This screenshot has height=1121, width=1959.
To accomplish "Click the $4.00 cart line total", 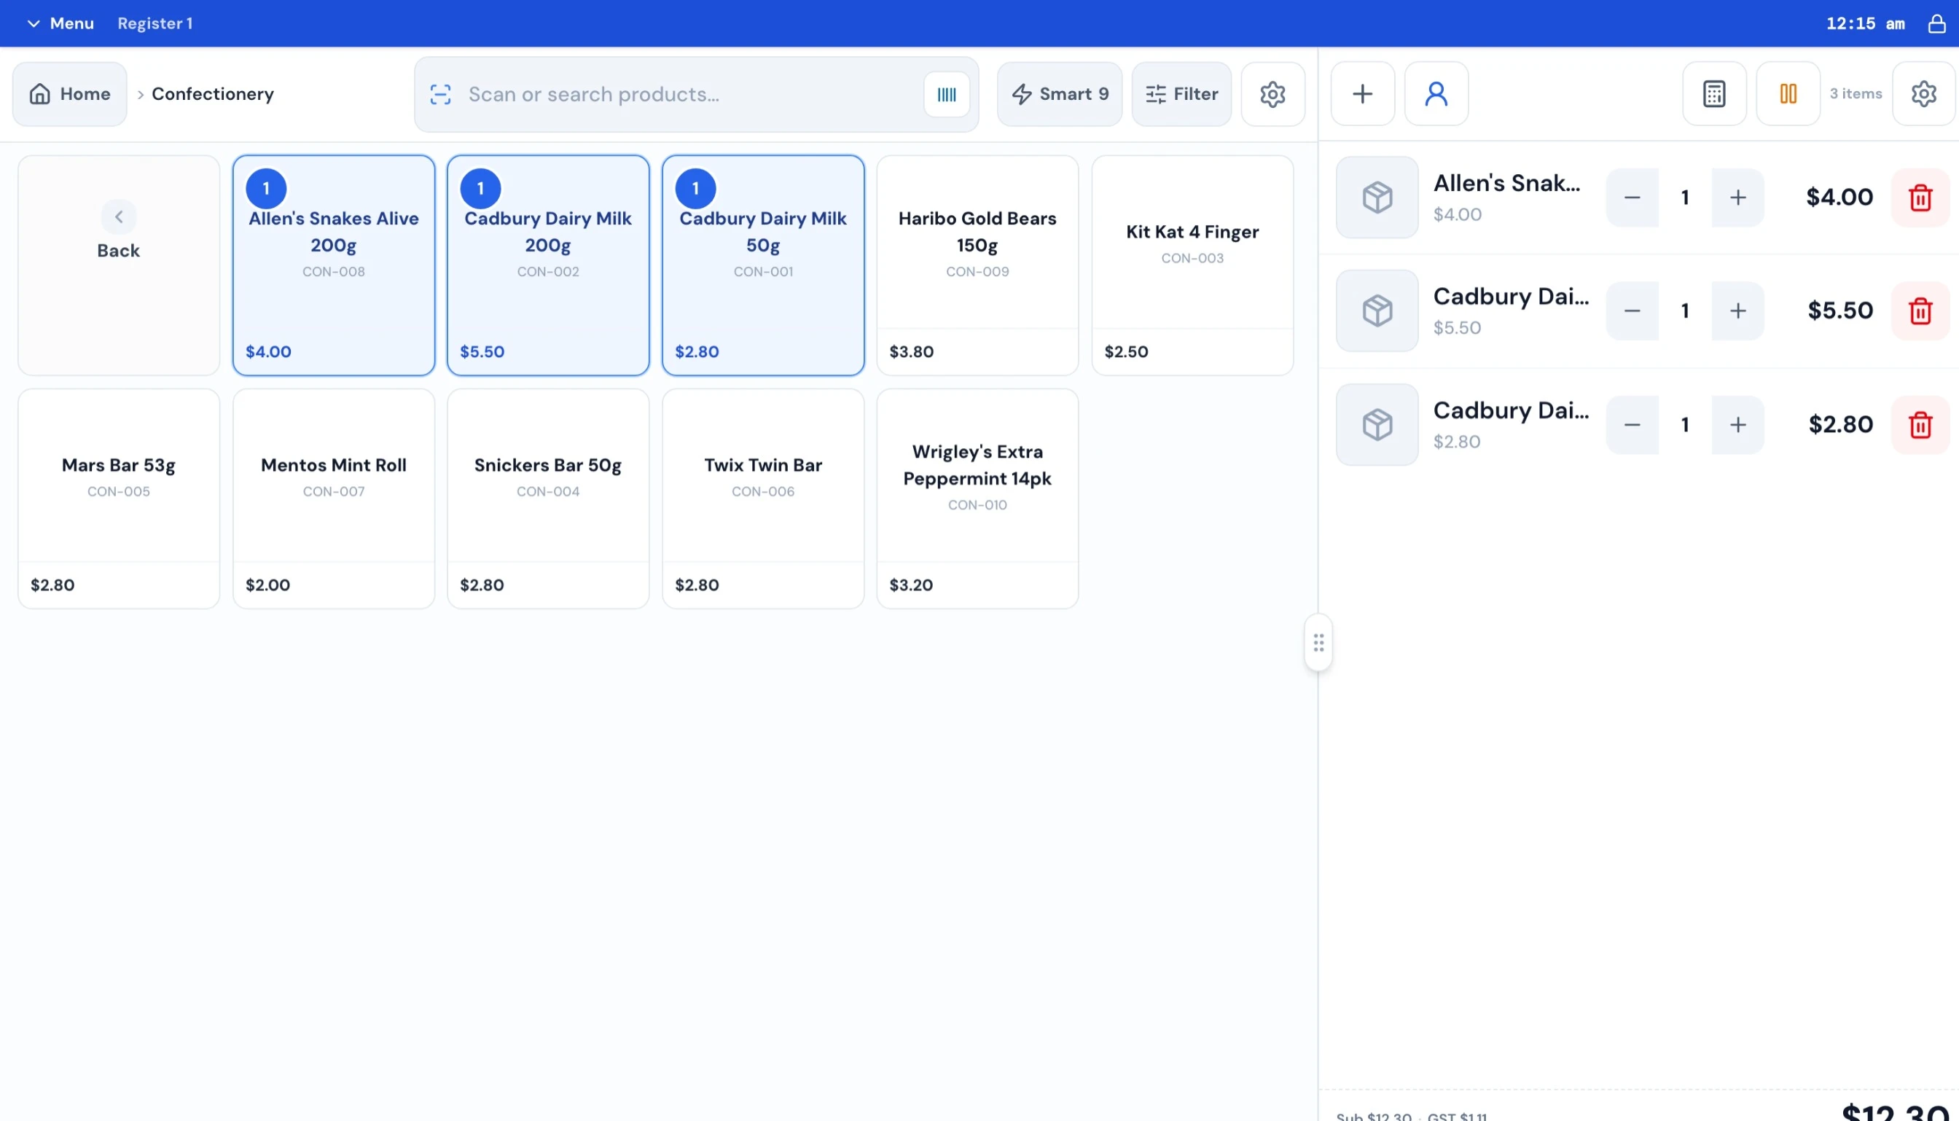I will 1839,198.
